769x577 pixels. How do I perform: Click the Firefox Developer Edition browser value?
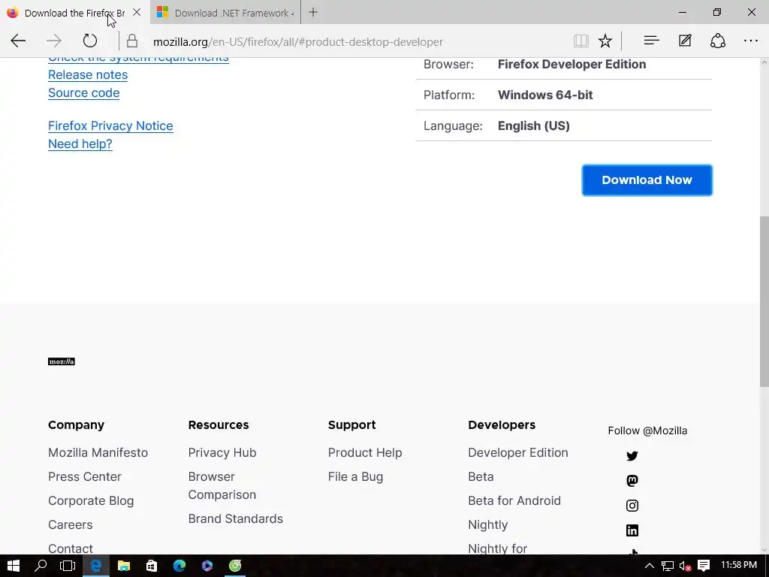pyautogui.click(x=571, y=65)
